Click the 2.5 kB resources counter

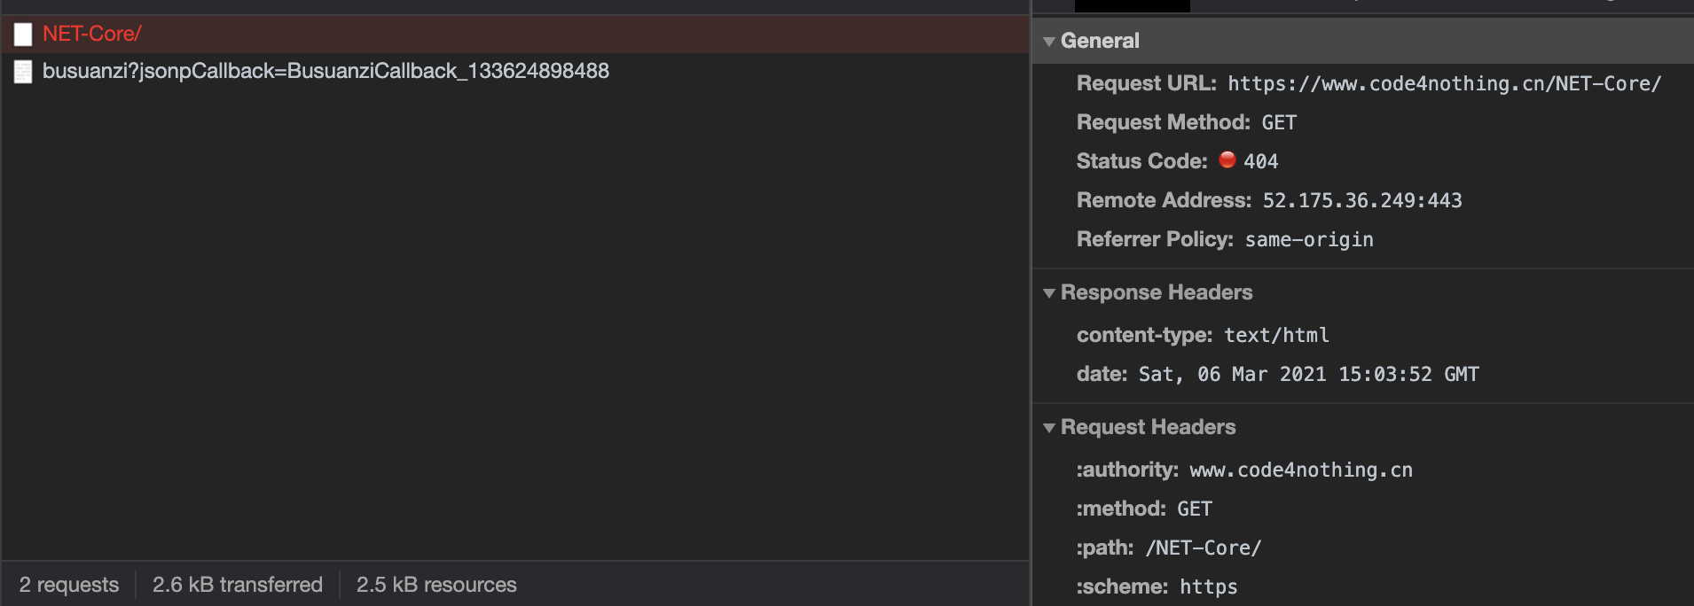coord(435,585)
